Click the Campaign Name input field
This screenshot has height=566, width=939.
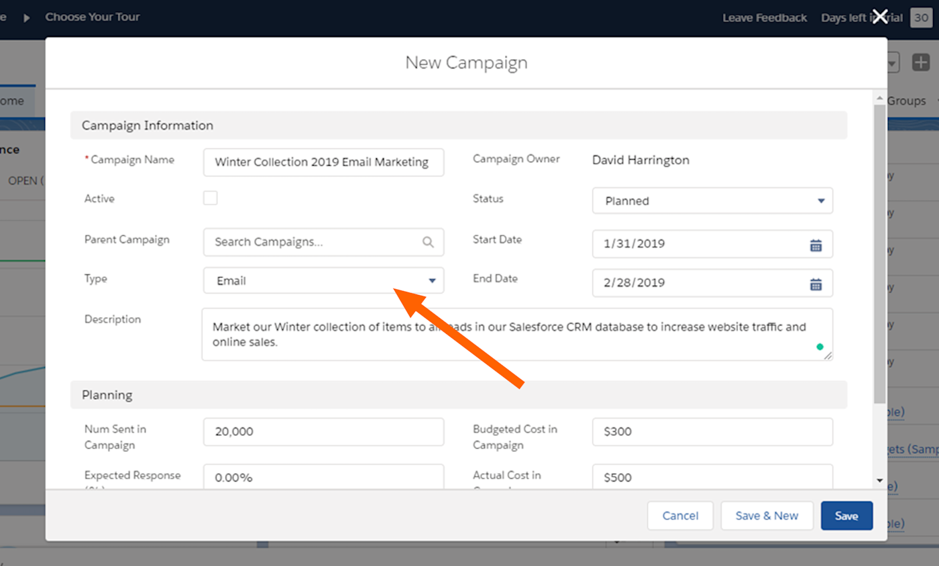click(323, 162)
